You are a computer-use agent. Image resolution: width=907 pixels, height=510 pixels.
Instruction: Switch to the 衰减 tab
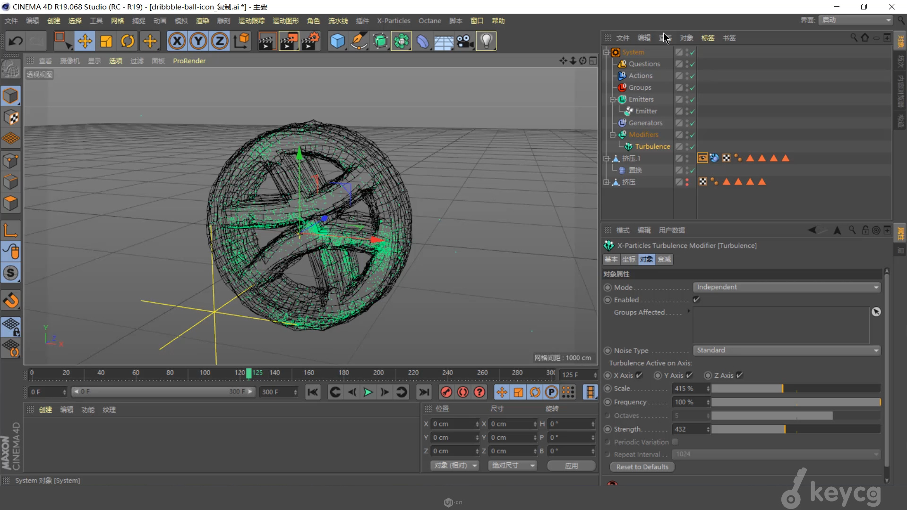(x=664, y=259)
